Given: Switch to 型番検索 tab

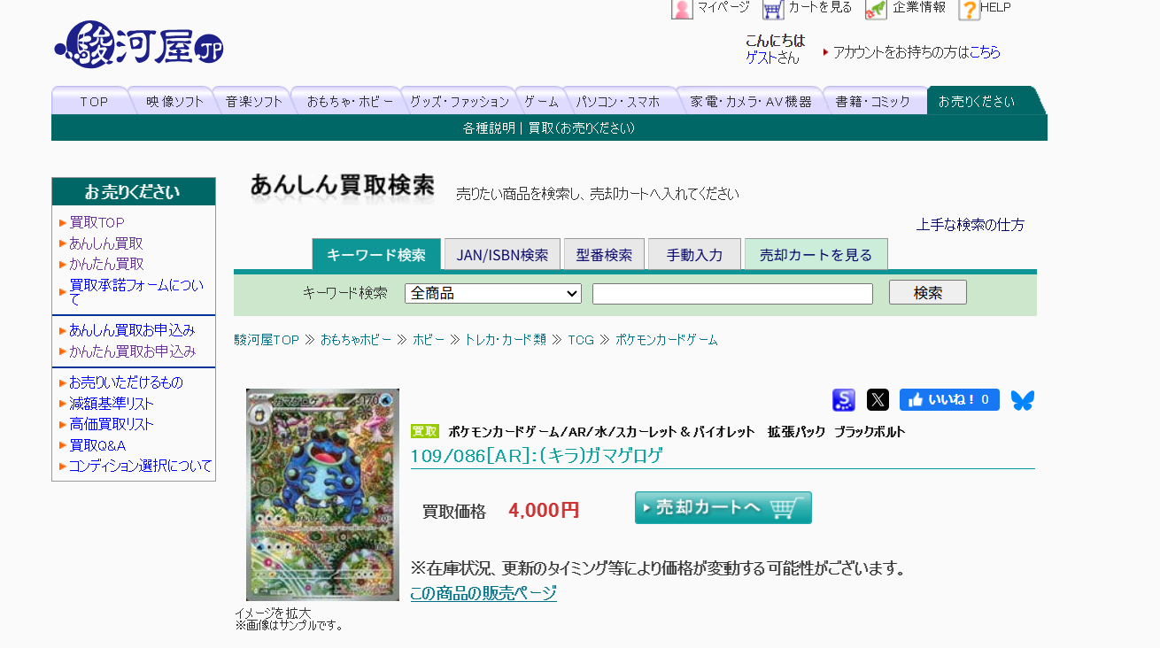Looking at the screenshot, I should [x=604, y=255].
